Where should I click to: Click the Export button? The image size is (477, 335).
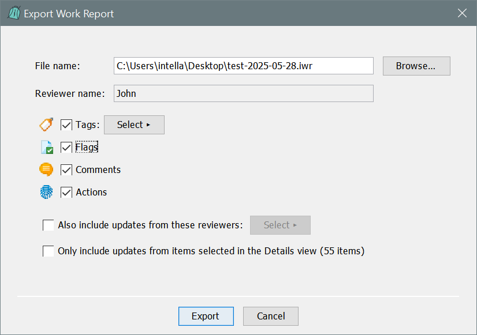206,316
